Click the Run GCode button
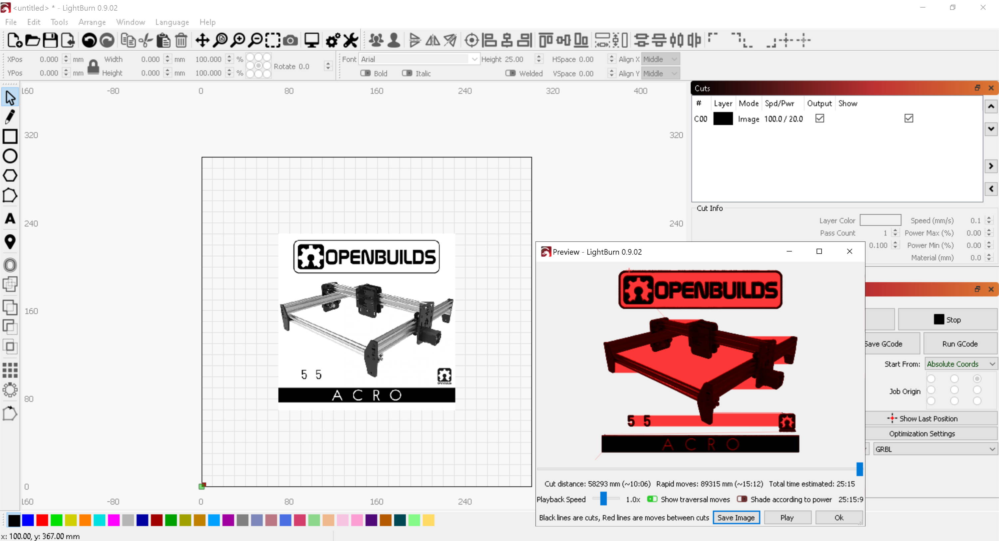 coord(960,344)
